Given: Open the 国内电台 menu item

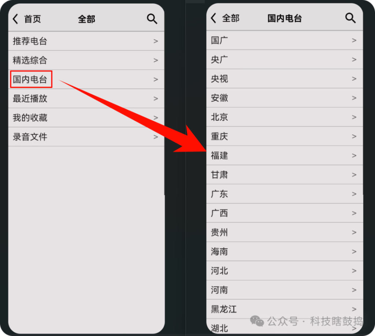Looking at the screenshot, I should (86, 79).
